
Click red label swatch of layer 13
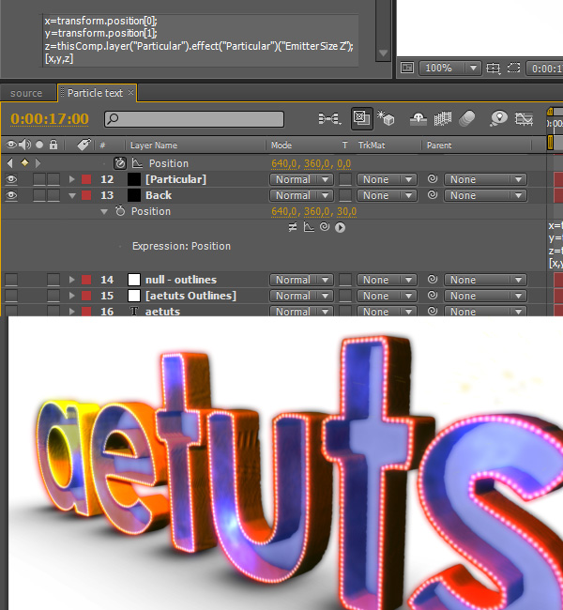(x=86, y=195)
